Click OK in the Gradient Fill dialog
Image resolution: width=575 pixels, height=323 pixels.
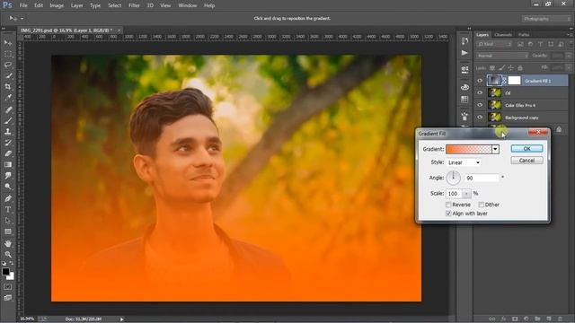(526, 148)
